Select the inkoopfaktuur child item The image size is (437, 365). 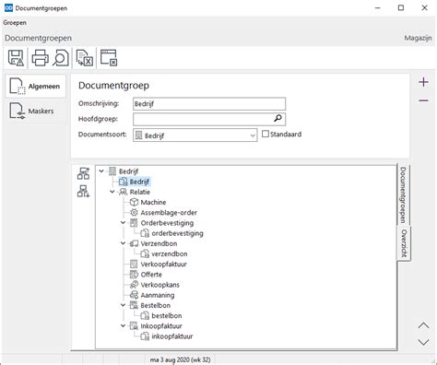pos(172,336)
